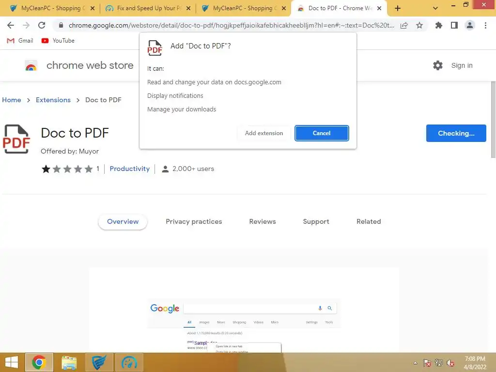
Task: Switch to the Privacy practices tab
Action: pos(194,222)
